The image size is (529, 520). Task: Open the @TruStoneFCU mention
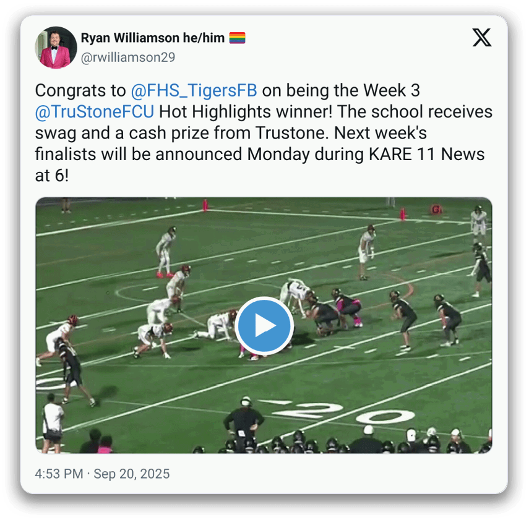[95, 112]
